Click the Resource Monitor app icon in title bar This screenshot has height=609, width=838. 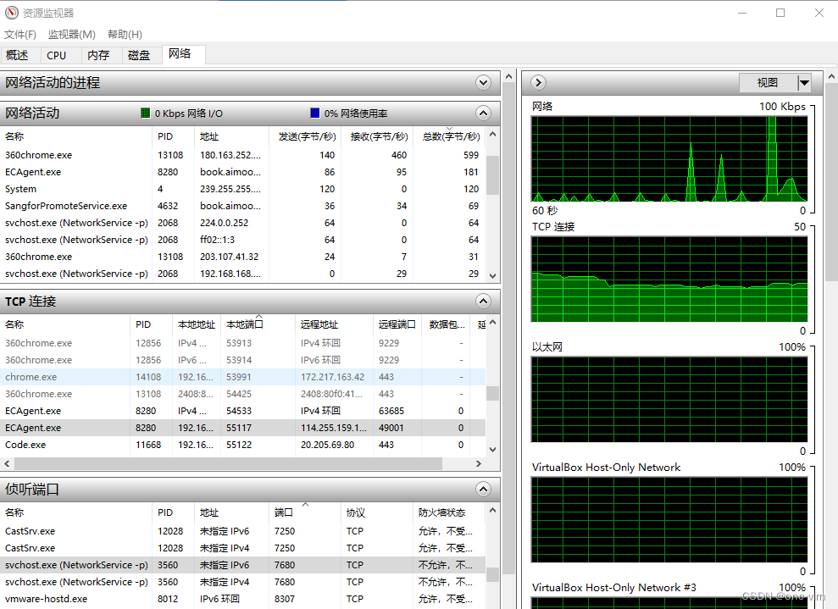(x=11, y=13)
